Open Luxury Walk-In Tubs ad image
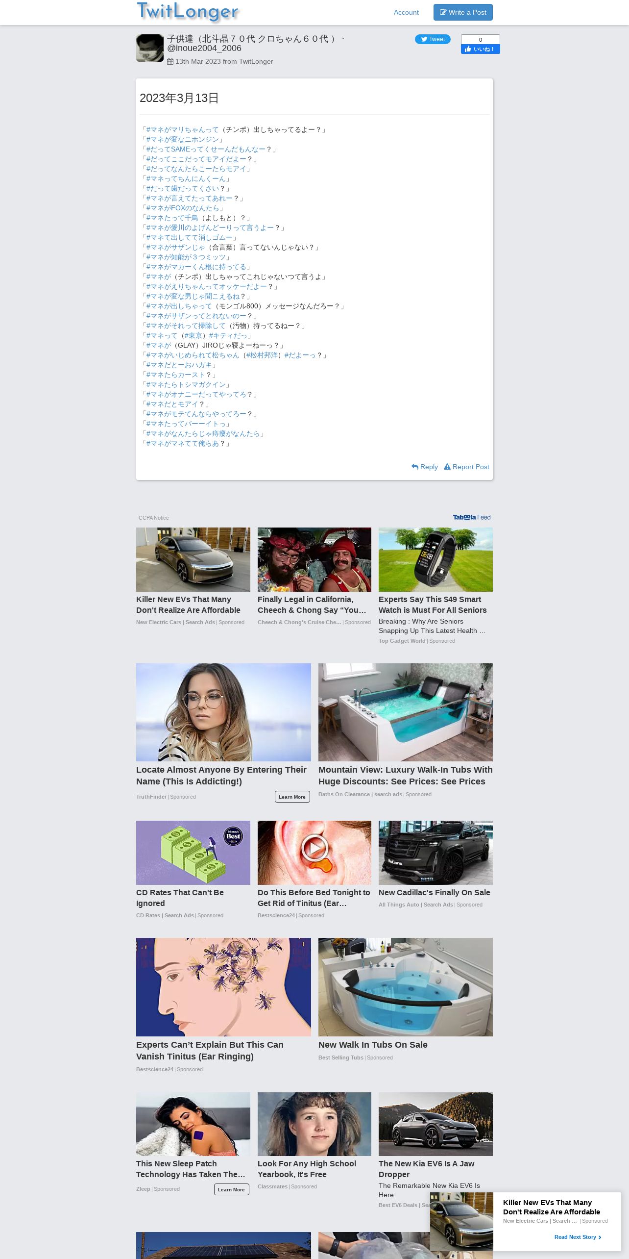 [406, 712]
